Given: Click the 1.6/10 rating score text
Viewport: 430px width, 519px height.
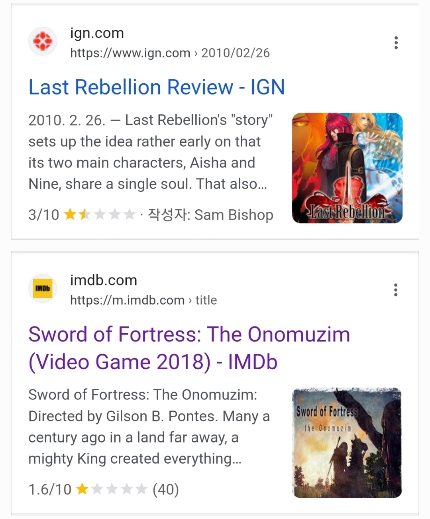Looking at the screenshot, I should point(50,489).
